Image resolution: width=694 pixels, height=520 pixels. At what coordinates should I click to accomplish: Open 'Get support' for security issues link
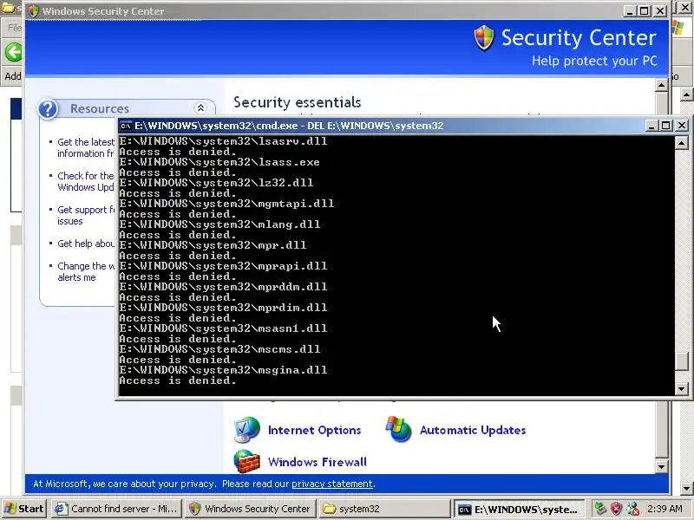pyautogui.click(x=86, y=215)
